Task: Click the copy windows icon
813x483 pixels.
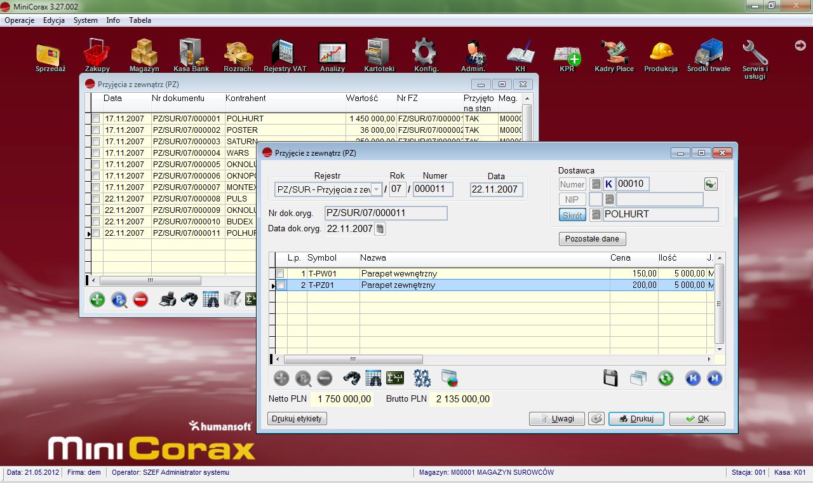Action: pos(638,378)
